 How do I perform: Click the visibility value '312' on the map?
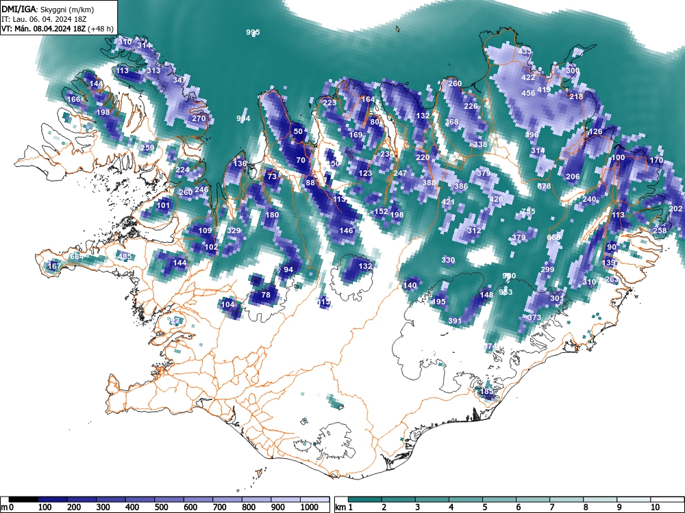[x=474, y=231]
